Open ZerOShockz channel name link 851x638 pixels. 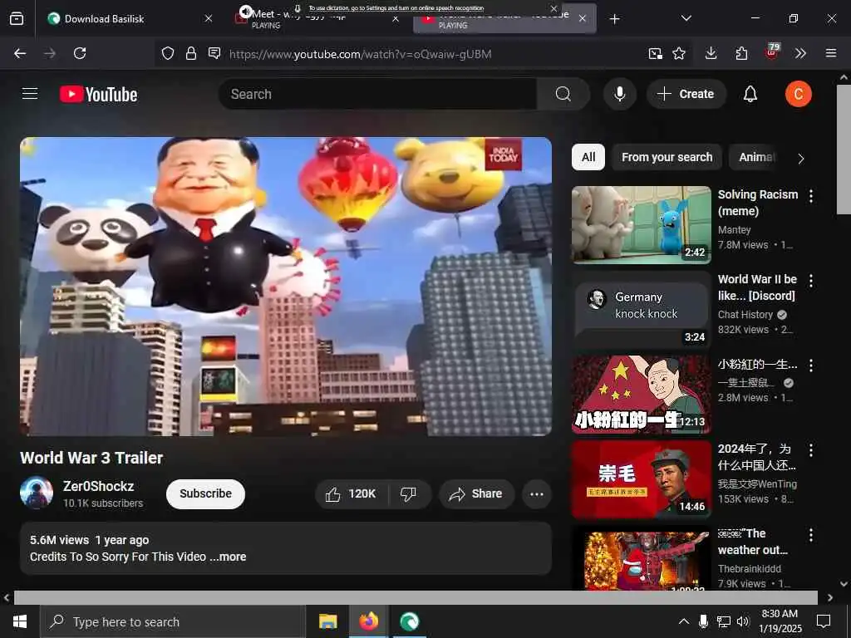[98, 486]
